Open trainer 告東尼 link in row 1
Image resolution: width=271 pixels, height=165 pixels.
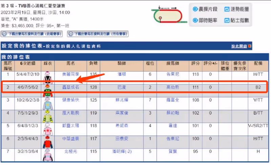tap(173, 74)
